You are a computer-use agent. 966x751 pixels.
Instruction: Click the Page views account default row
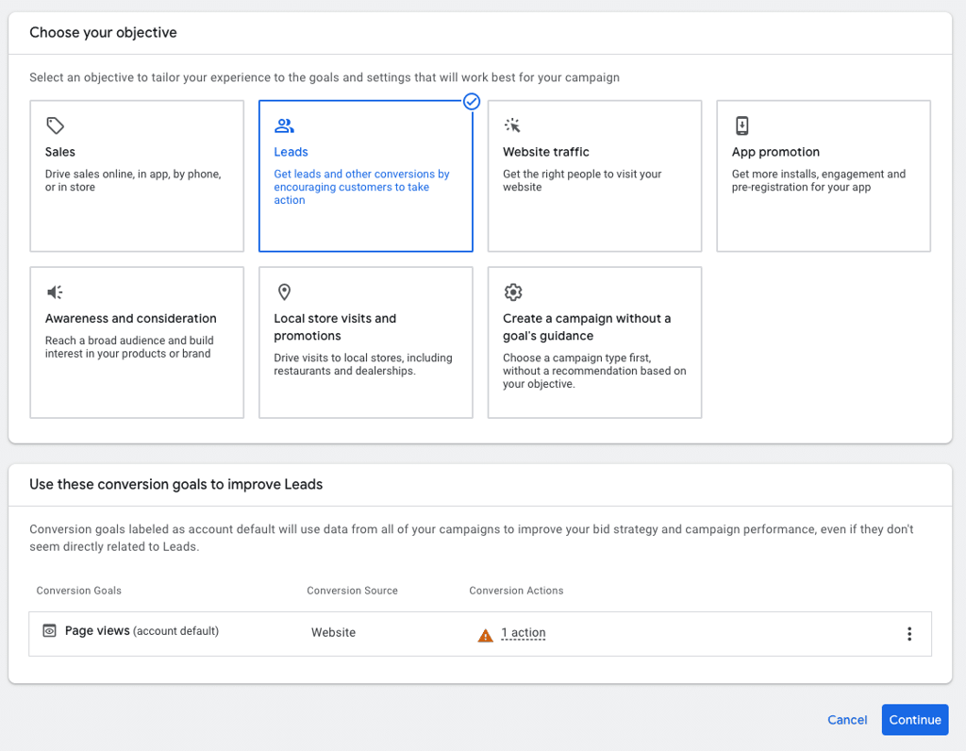coord(480,634)
